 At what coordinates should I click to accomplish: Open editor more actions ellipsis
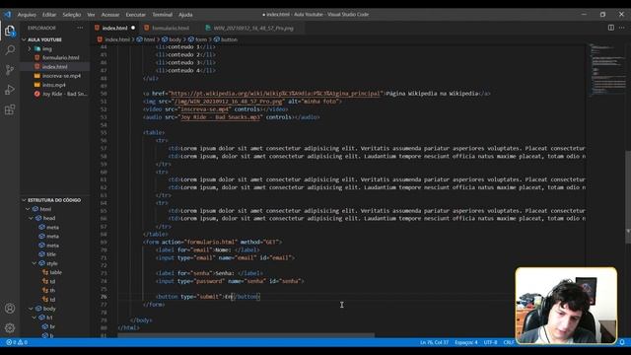(622, 28)
